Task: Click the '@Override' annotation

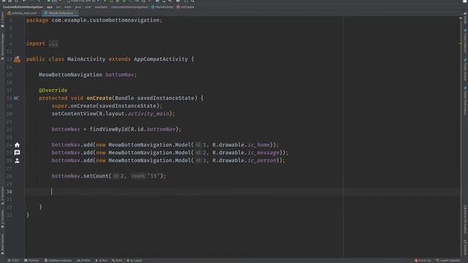Action: pyautogui.click(x=53, y=91)
